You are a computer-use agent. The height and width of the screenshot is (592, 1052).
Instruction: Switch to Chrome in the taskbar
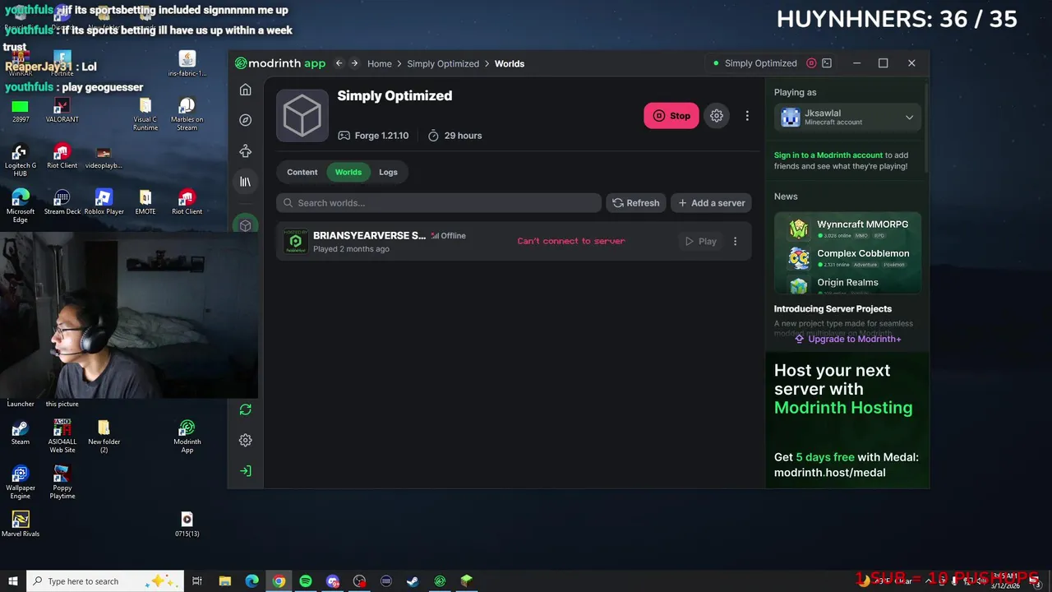point(279,581)
